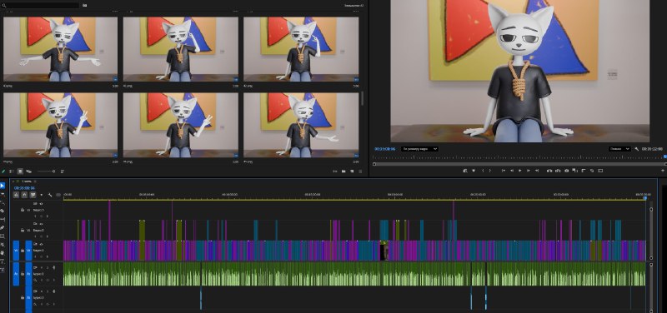Select the Track Select Forward tool
The image size is (667, 313).
(x=3, y=195)
